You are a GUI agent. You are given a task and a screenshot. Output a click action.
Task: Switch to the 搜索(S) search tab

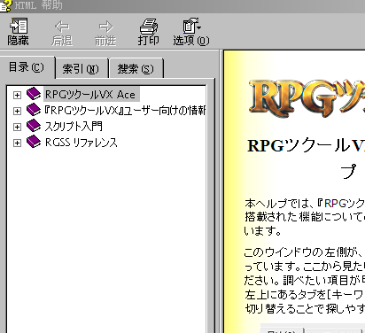coord(136,69)
